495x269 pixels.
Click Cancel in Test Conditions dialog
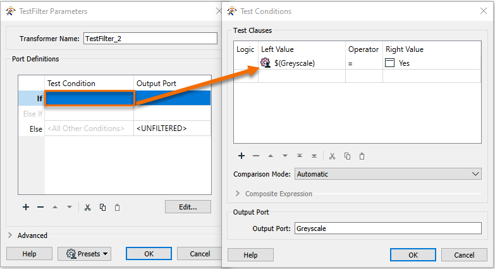click(x=464, y=255)
